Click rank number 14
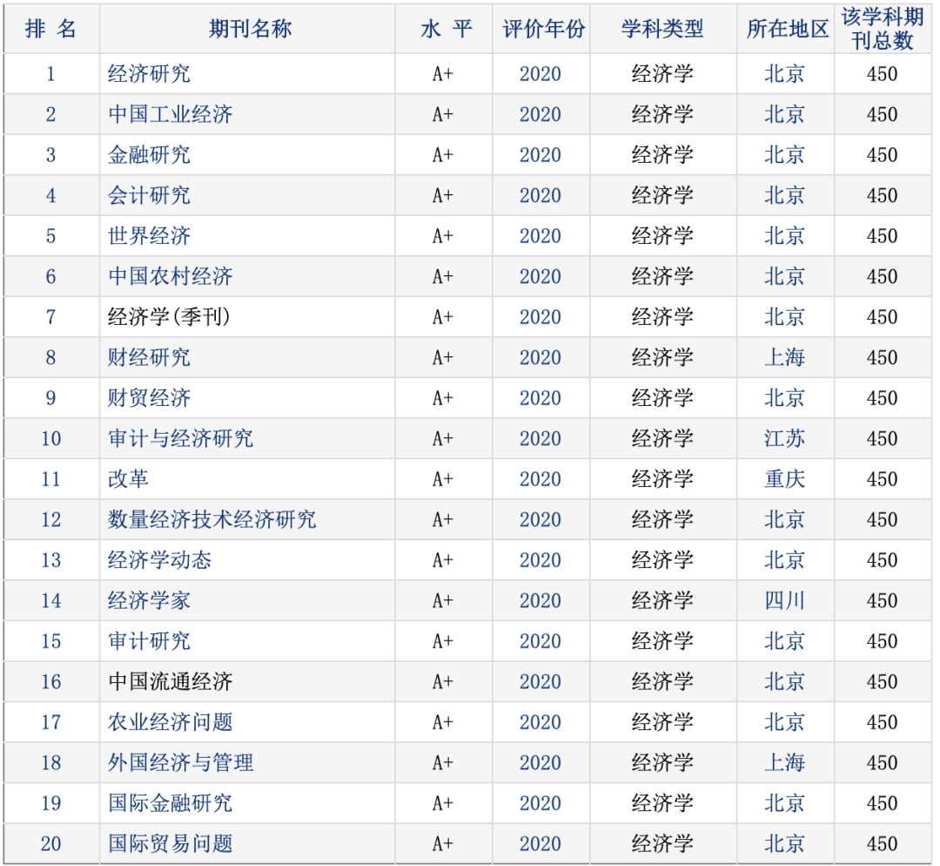This screenshot has width=940, height=866. (51, 600)
